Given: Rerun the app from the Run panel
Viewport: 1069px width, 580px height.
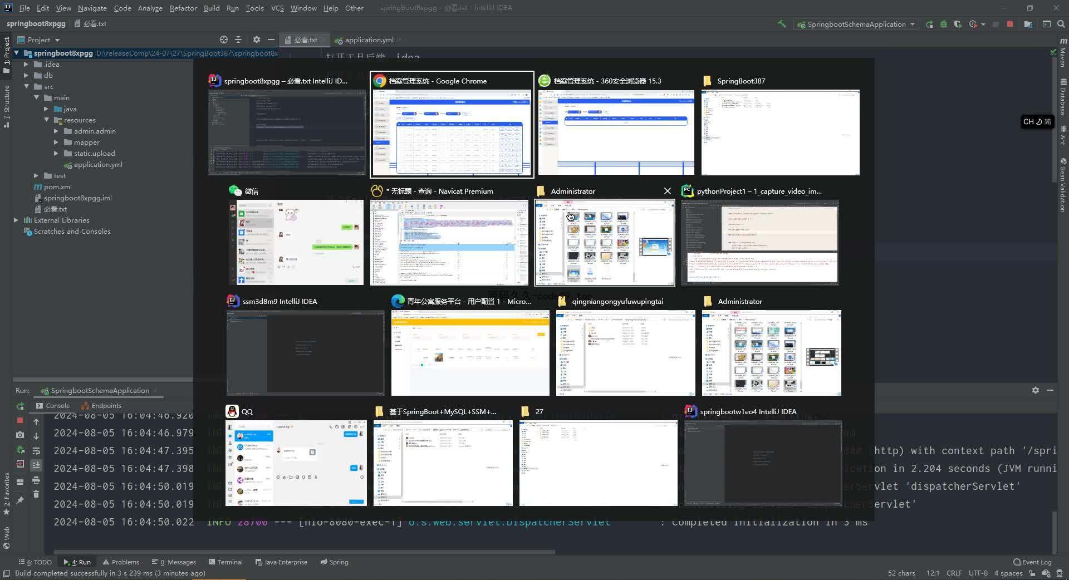Looking at the screenshot, I should 20,406.
